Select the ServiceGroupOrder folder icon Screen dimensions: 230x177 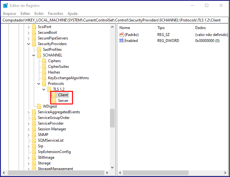[x=34, y=118]
